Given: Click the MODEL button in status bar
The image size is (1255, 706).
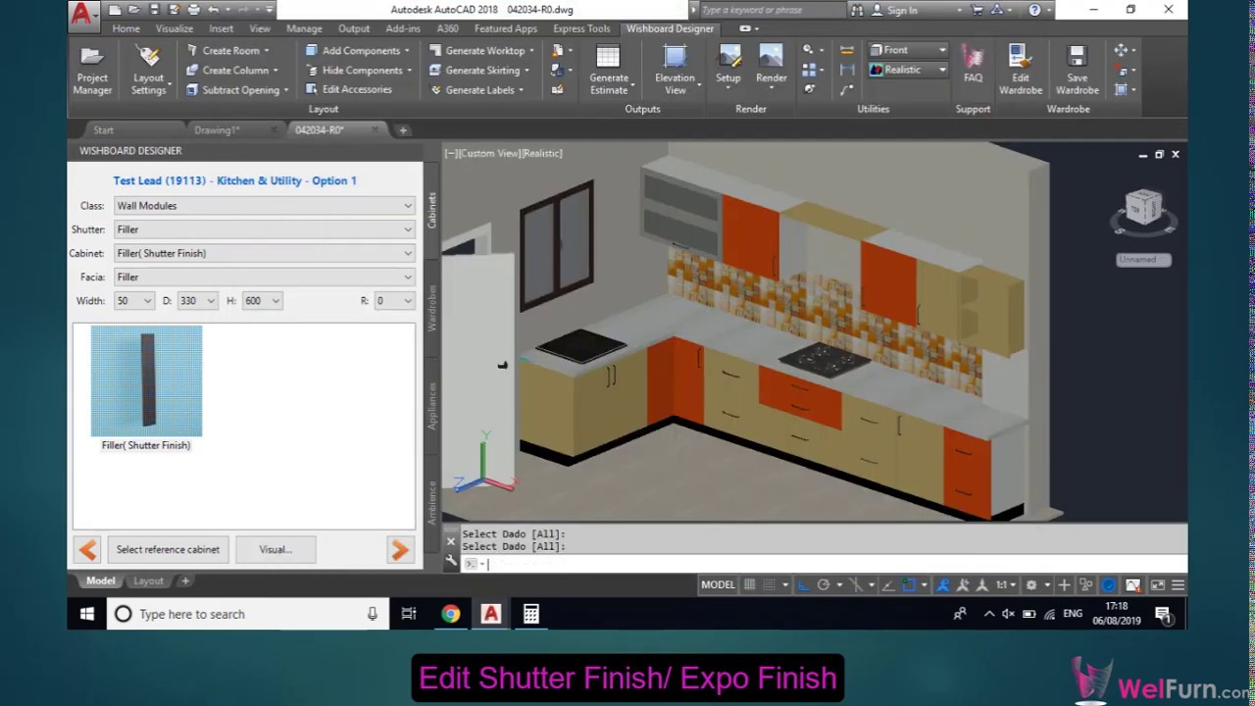Looking at the screenshot, I should click(718, 585).
